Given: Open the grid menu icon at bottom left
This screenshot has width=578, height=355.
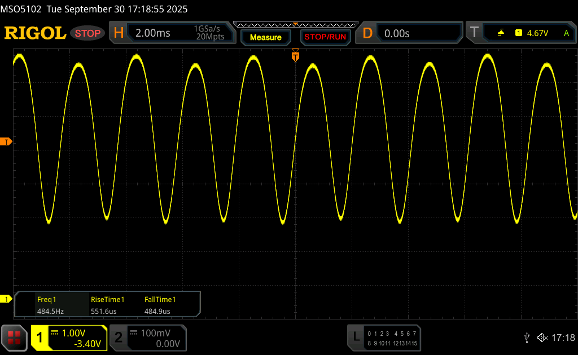Looking at the screenshot, I should click(x=14, y=338).
